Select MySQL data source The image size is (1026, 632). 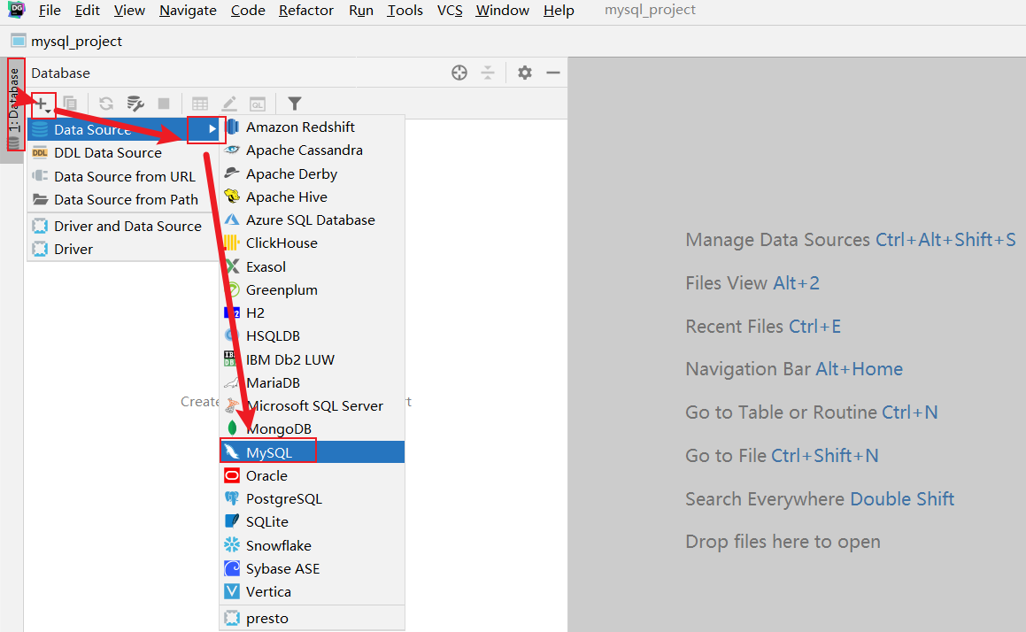coord(312,452)
